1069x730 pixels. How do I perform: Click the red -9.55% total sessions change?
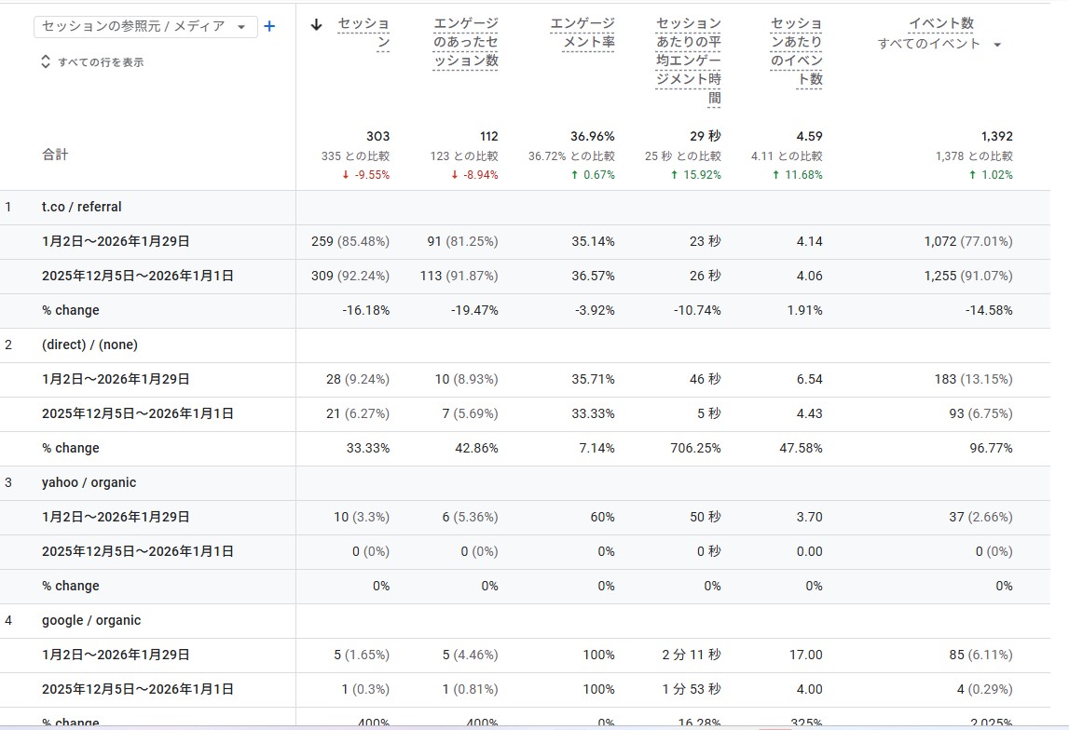tap(365, 175)
